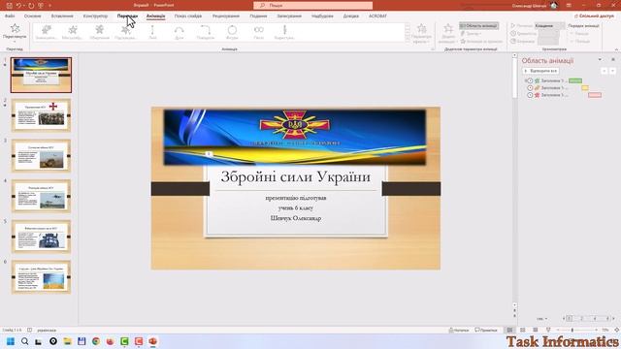Select slide 3 thumbnail in slide panel

(x=41, y=155)
